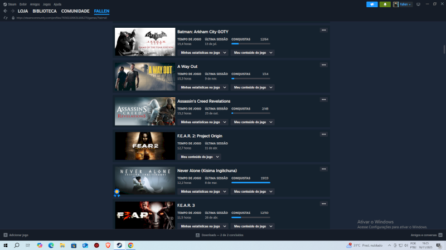This screenshot has height=250, width=446.
Task: Click the F.E.A.R. 2 cover thumbnail
Action: click(145, 146)
